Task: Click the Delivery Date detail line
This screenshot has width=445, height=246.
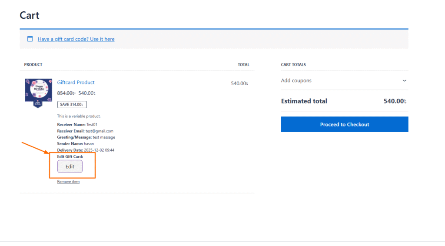Action: pos(86,150)
